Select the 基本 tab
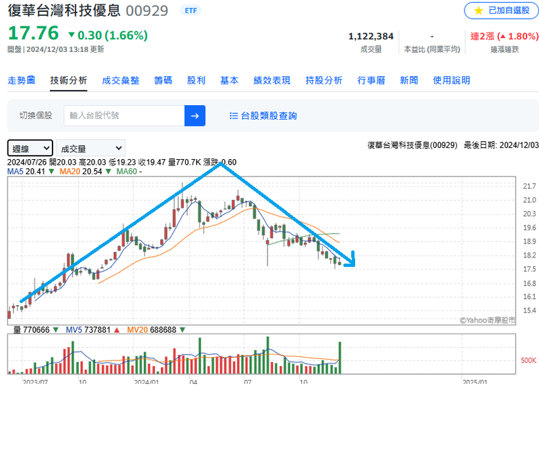Screen dimensions: 539x449 click(x=229, y=80)
